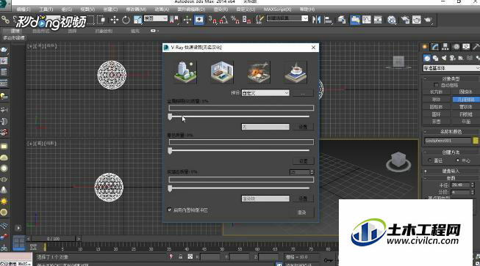Switch to the Motion command panel tab
Viewport: 480px width, 266px height.
click(x=456, y=47)
